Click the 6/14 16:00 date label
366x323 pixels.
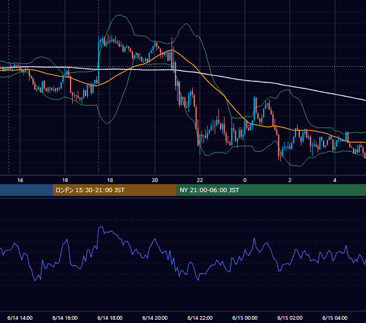coord(65,318)
